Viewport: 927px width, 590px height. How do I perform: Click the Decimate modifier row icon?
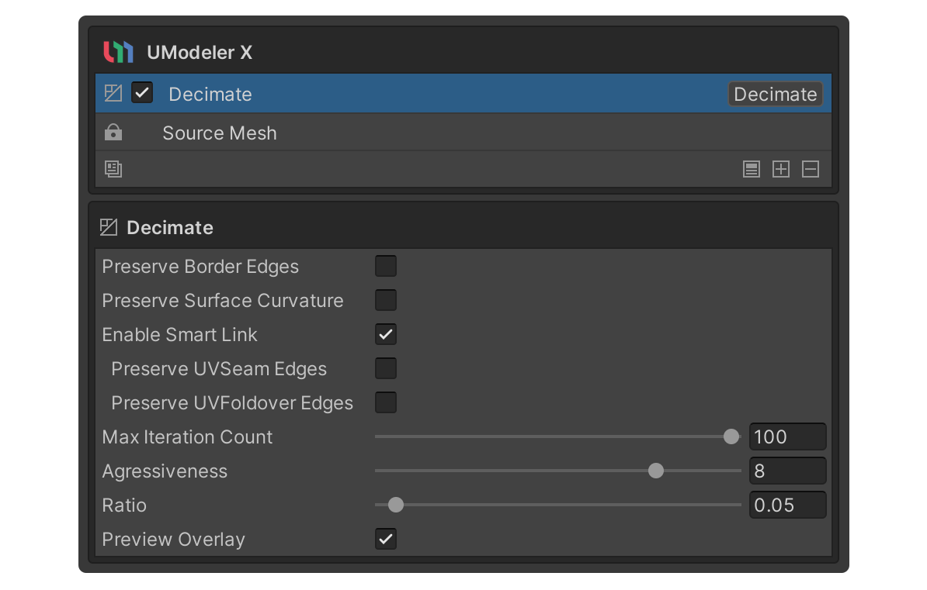pyautogui.click(x=113, y=93)
